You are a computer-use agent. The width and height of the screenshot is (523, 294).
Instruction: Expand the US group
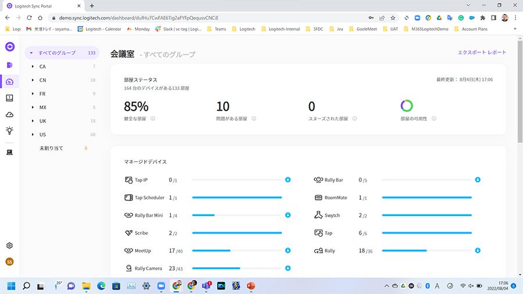(x=33, y=134)
